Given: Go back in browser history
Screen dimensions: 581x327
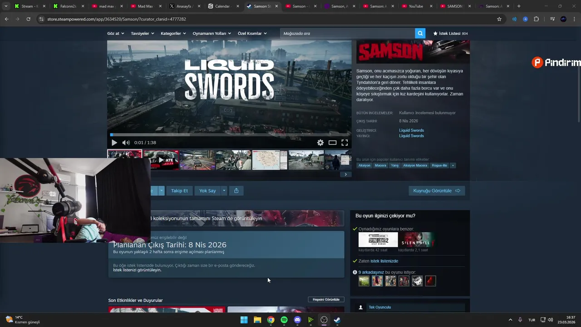Looking at the screenshot, I should coord(6,19).
